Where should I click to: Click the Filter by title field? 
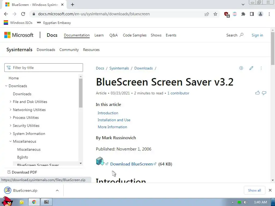44,68
